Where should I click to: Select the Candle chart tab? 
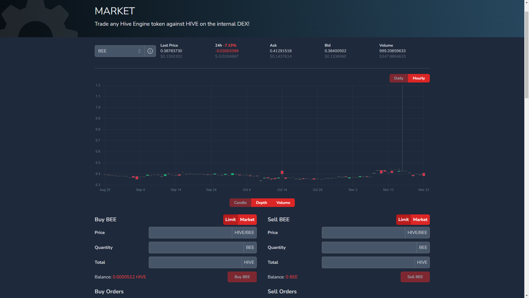tap(240, 203)
